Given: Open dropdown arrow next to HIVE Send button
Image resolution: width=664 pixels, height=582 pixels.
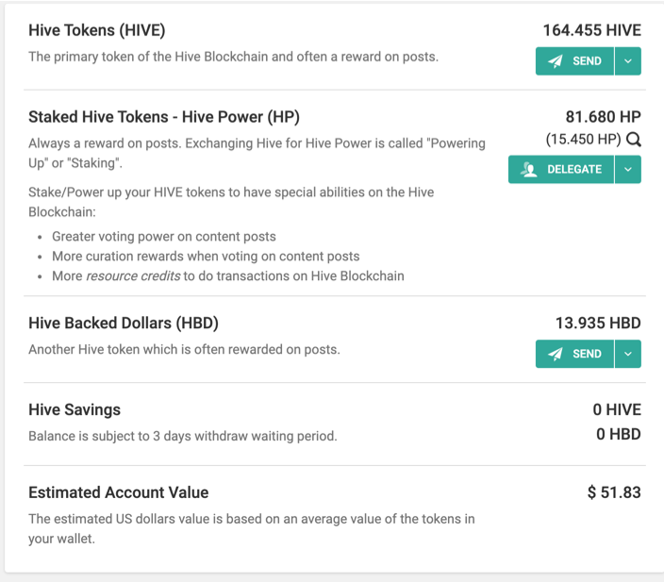Looking at the screenshot, I should (x=628, y=61).
